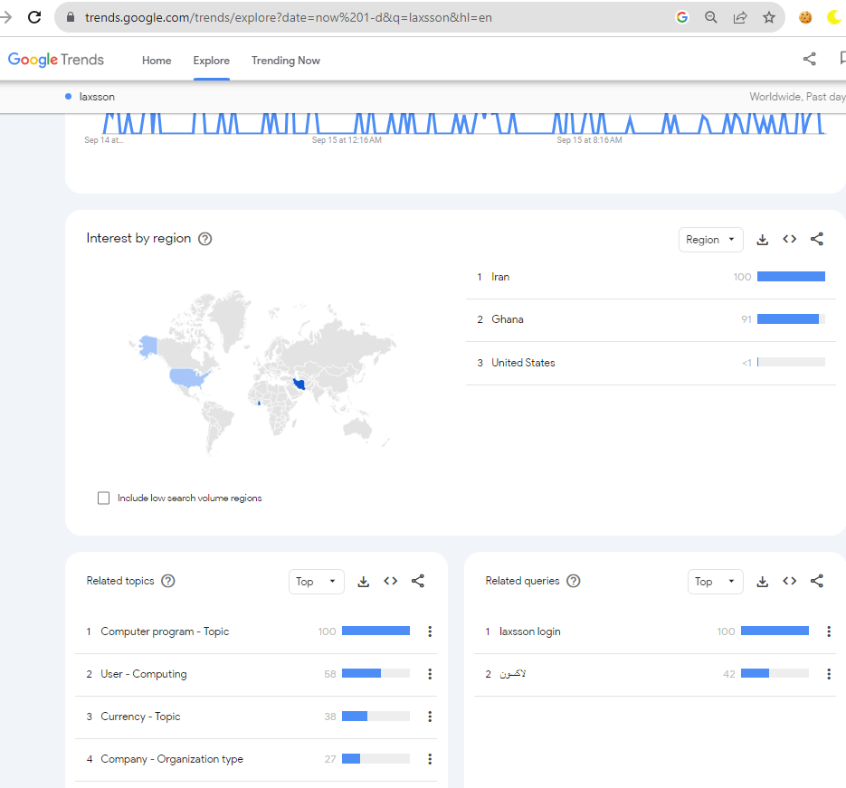The height and width of the screenshot is (788, 846).
Task: Click the yellow moon extension icon
Action: 833,17
